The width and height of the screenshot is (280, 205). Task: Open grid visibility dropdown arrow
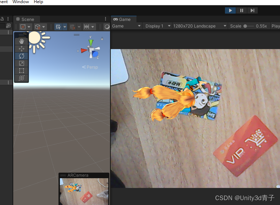point(65,27)
